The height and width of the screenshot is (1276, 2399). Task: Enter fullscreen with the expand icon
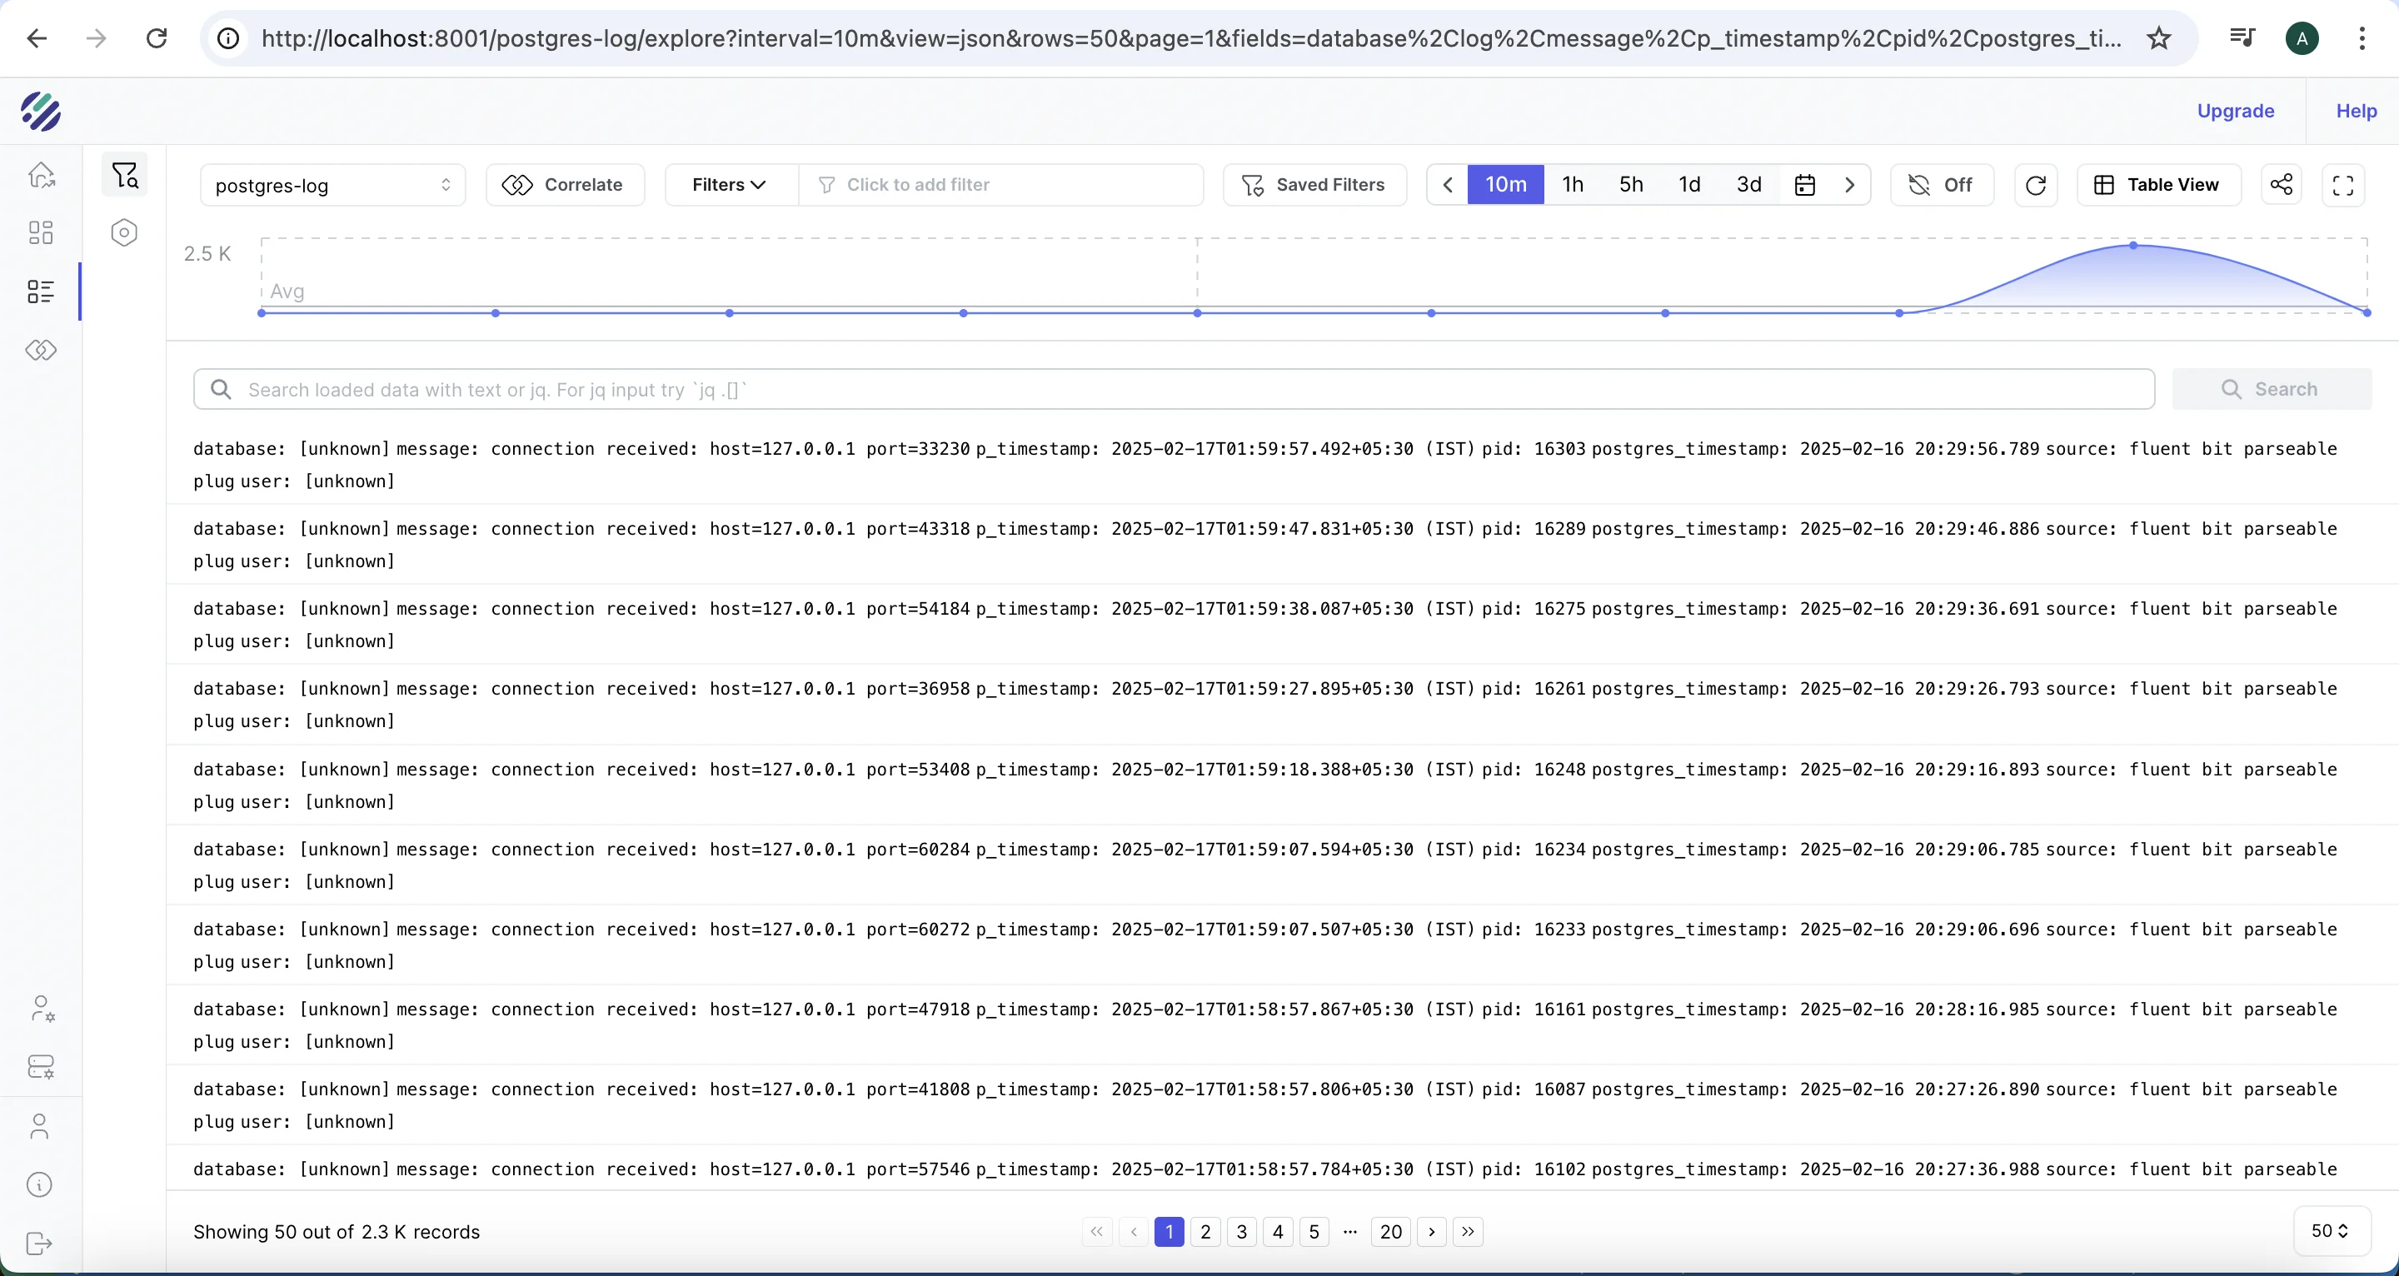point(2343,184)
